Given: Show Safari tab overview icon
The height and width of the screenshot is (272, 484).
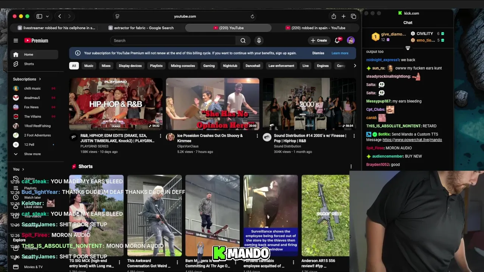Looking at the screenshot, I should pyautogui.click(x=354, y=16).
